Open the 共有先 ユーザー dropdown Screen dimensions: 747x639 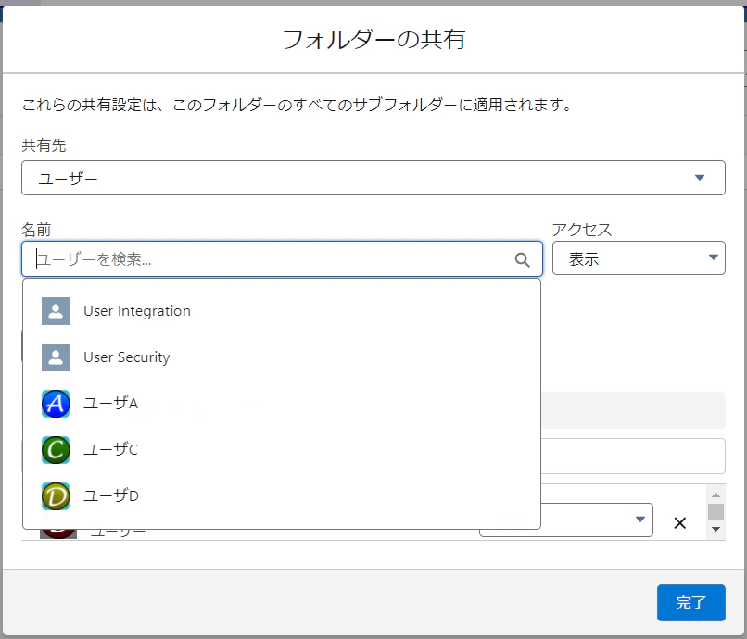[373, 178]
